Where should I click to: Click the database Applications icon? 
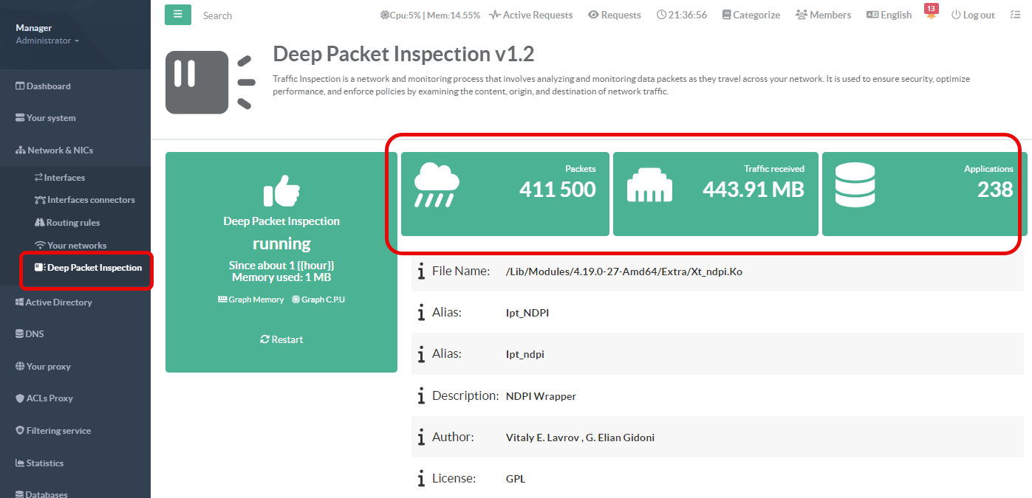click(855, 185)
